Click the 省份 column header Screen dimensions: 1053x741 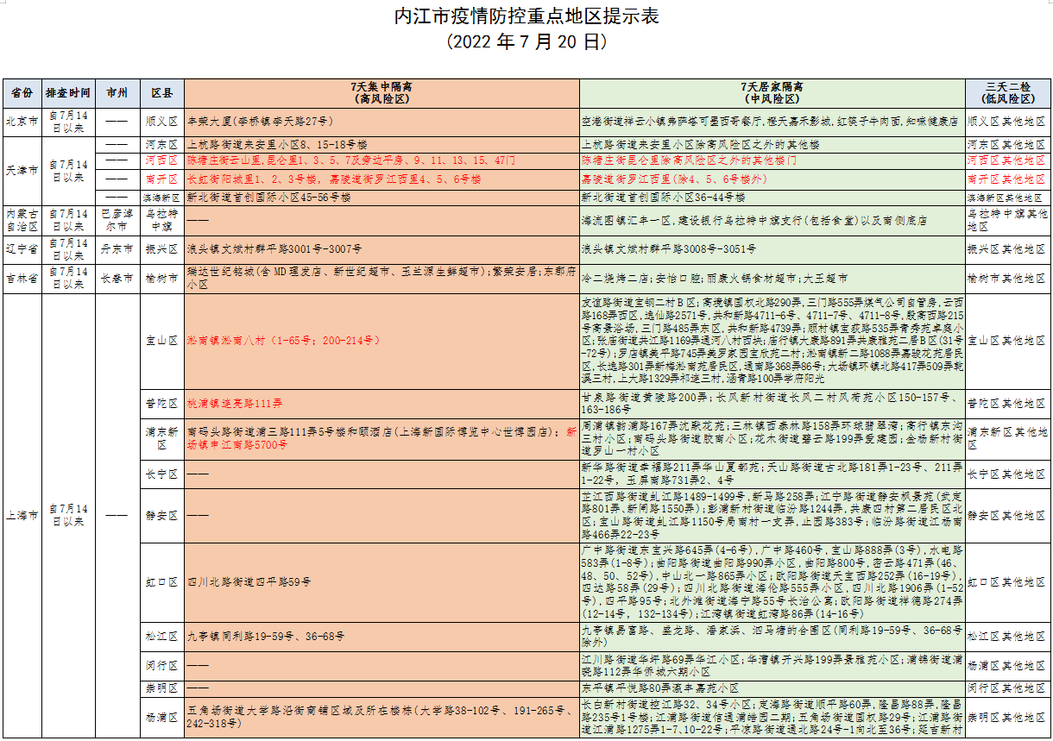[22, 92]
